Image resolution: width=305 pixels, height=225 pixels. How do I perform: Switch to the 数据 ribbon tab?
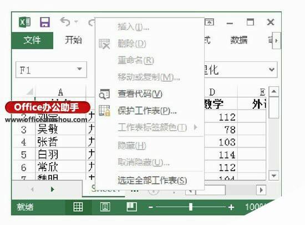[239, 40]
